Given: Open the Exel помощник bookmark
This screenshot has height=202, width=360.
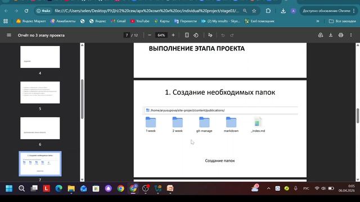Looking at the screenshot, I should pos(259,21).
